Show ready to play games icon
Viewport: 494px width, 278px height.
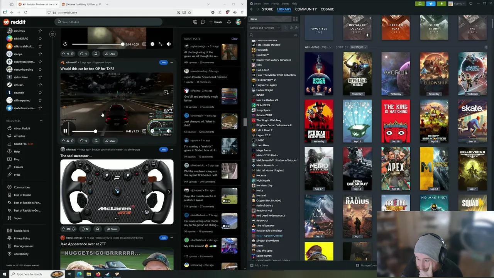(296, 28)
